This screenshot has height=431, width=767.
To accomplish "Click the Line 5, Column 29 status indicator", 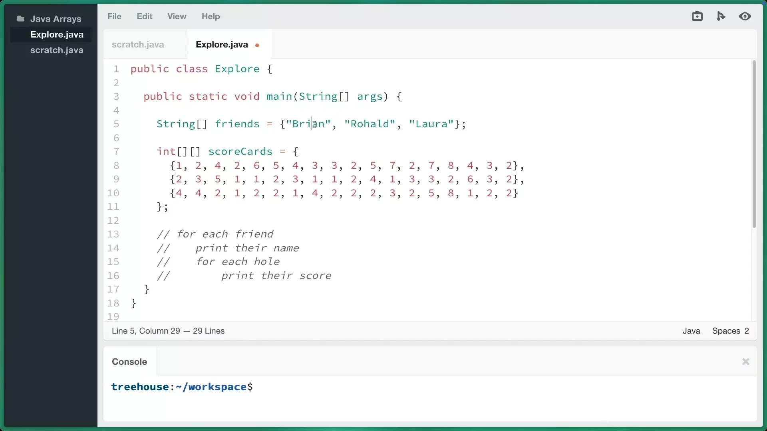I will [168, 331].
